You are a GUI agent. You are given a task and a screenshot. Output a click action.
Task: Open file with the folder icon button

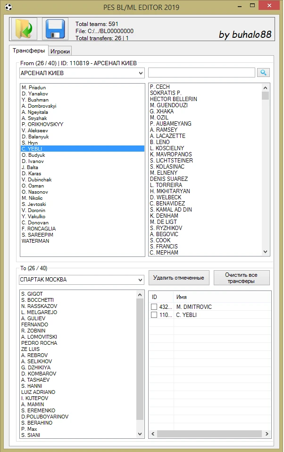coord(25,28)
